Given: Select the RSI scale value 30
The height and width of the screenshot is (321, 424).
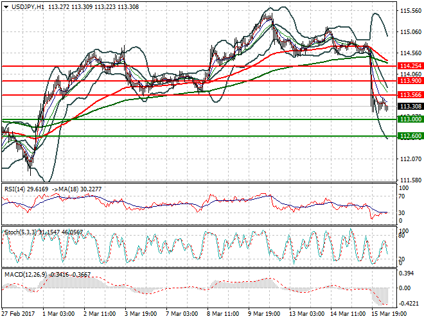Looking at the screenshot, I should tap(402, 213).
